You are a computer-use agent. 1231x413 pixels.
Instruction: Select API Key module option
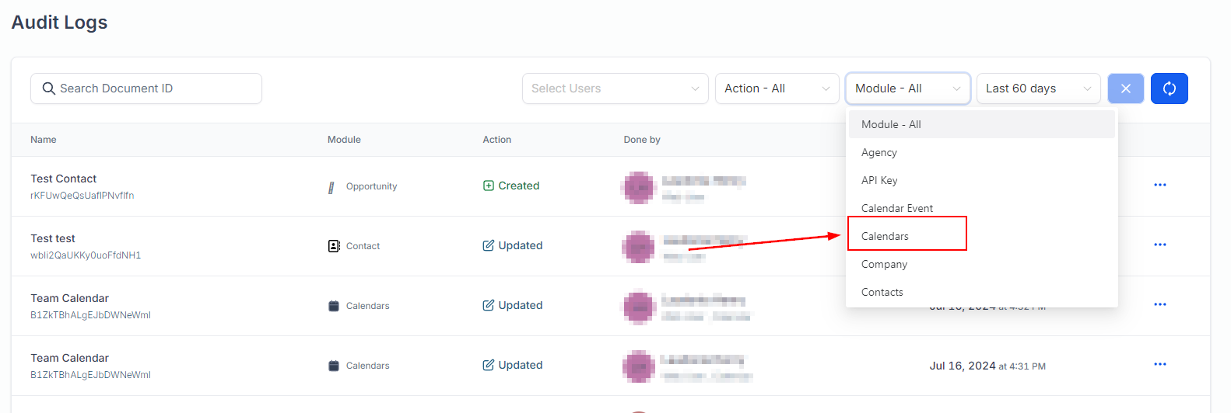(879, 181)
